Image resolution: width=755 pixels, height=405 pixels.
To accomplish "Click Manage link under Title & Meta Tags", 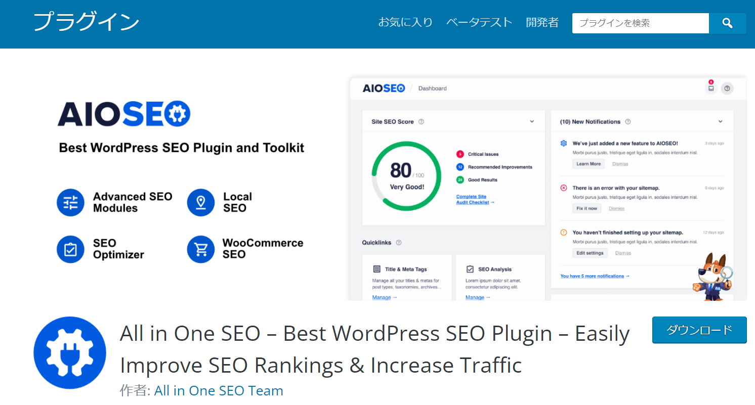I will (x=385, y=297).
